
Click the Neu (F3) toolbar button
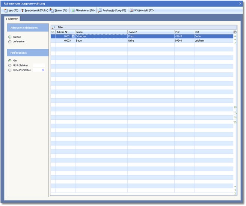point(11,11)
